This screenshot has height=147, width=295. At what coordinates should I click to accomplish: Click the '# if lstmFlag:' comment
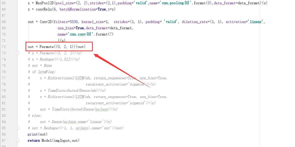click(x=42, y=72)
